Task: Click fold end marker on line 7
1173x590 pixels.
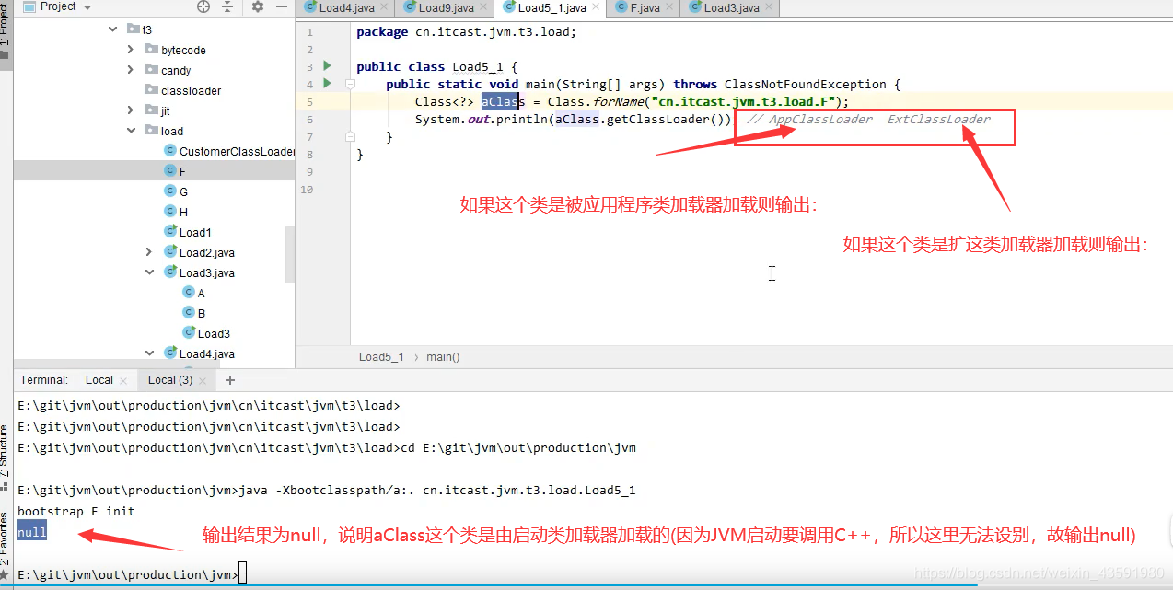Action: (x=350, y=137)
